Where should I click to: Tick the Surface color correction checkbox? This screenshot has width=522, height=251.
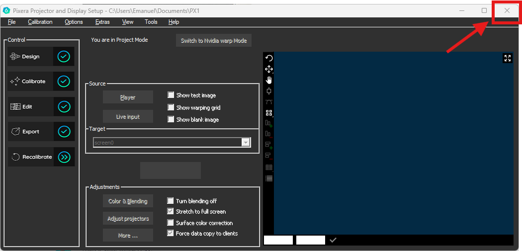[x=171, y=223]
